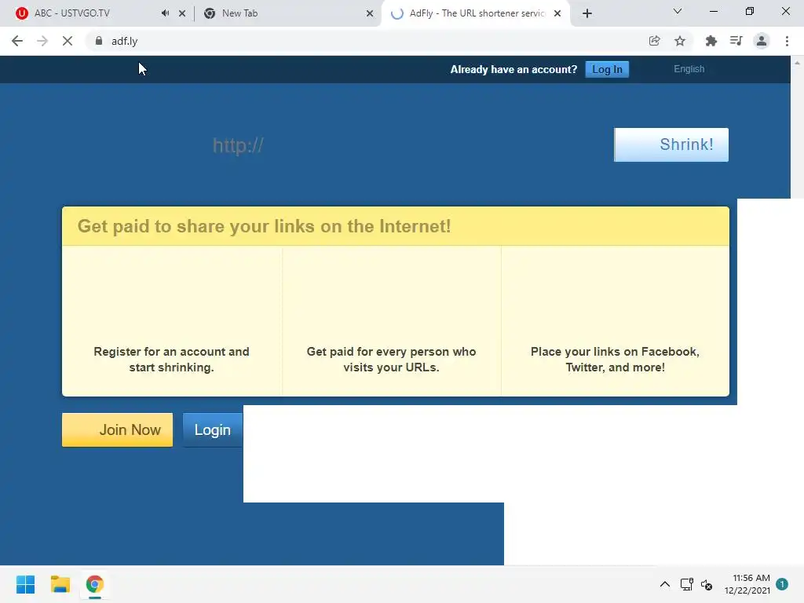Click the muted volume tray icon
The width and height of the screenshot is (804, 603).
tap(707, 584)
